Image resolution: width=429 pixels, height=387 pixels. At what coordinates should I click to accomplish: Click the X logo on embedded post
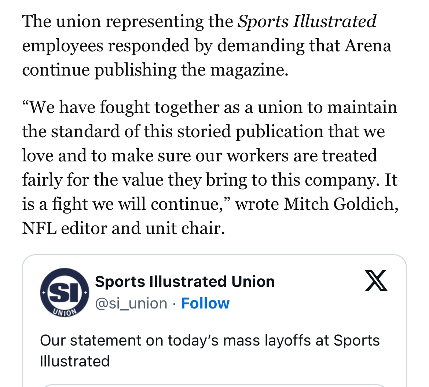(376, 281)
